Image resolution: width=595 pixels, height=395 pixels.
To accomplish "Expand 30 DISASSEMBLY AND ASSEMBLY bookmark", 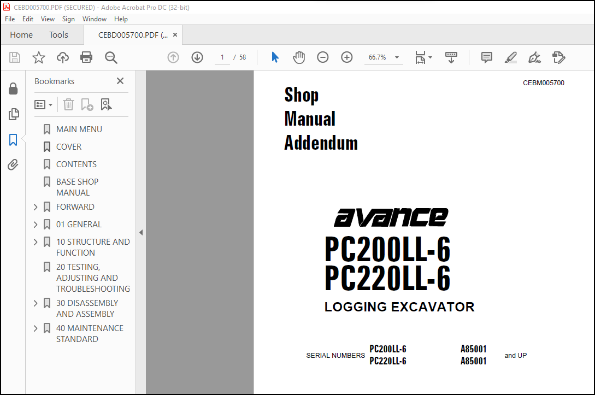I will [x=36, y=303].
